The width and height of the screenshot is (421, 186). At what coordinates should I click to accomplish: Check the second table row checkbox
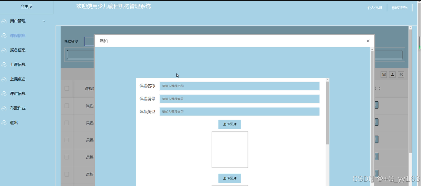coord(67,123)
